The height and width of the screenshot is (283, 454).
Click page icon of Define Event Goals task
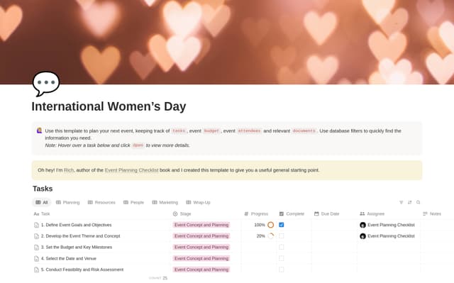click(36, 225)
